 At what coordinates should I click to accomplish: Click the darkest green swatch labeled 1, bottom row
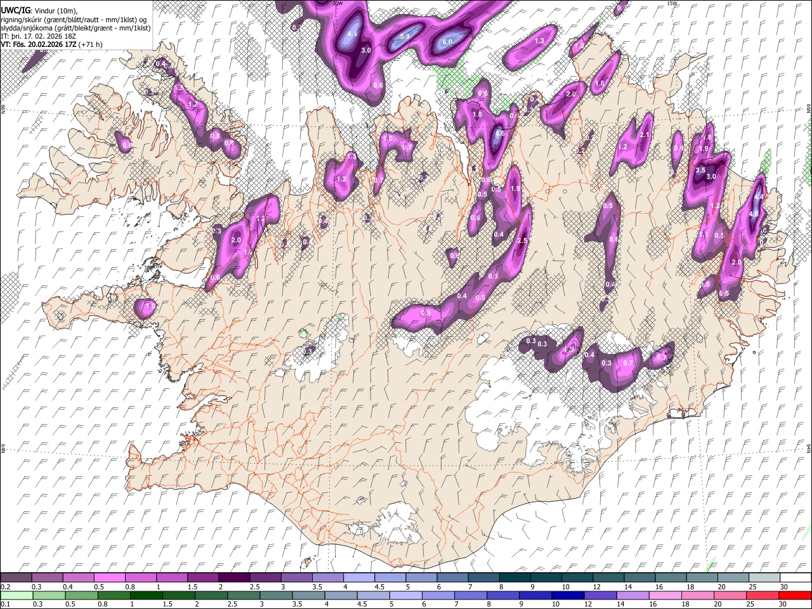coord(147,595)
